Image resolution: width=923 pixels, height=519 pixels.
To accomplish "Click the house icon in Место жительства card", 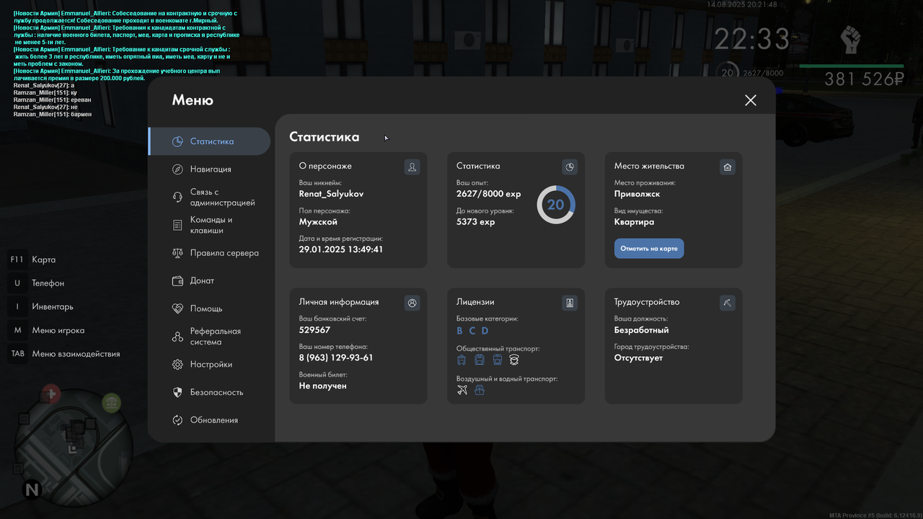I will [x=728, y=167].
